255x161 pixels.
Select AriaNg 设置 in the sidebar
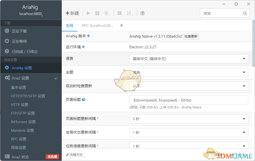(x=31, y=68)
